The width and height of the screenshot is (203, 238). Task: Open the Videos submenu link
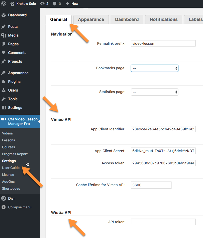click(x=7, y=133)
